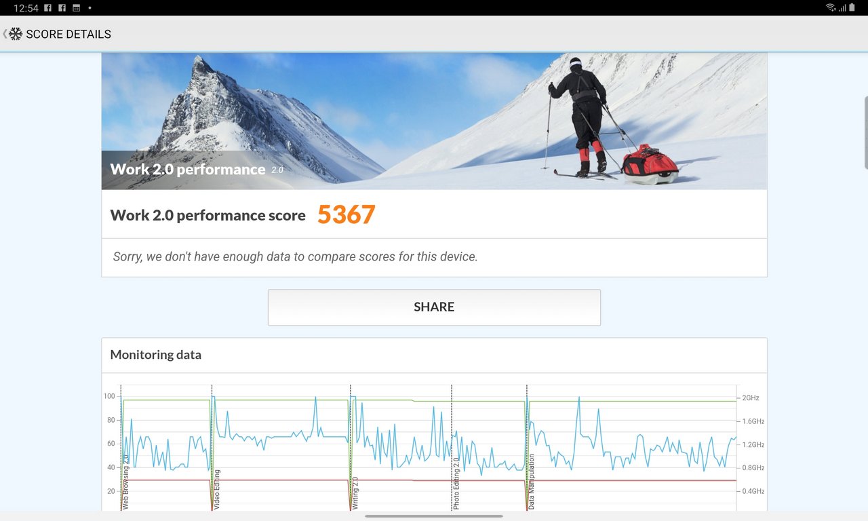
Task: Click the vertical scrollbar on the right edge
Action: (x=865, y=132)
